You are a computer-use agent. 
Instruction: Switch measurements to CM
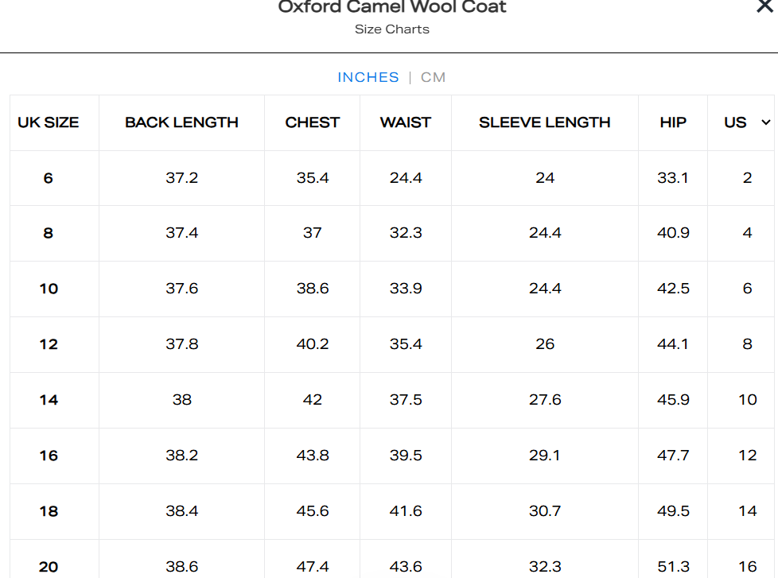(434, 77)
